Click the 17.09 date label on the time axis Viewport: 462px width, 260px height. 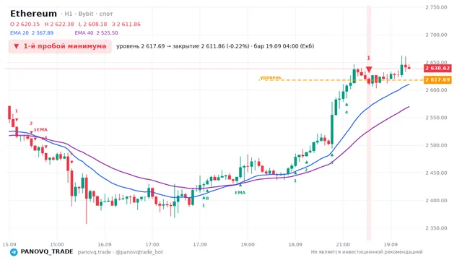pos(200,245)
